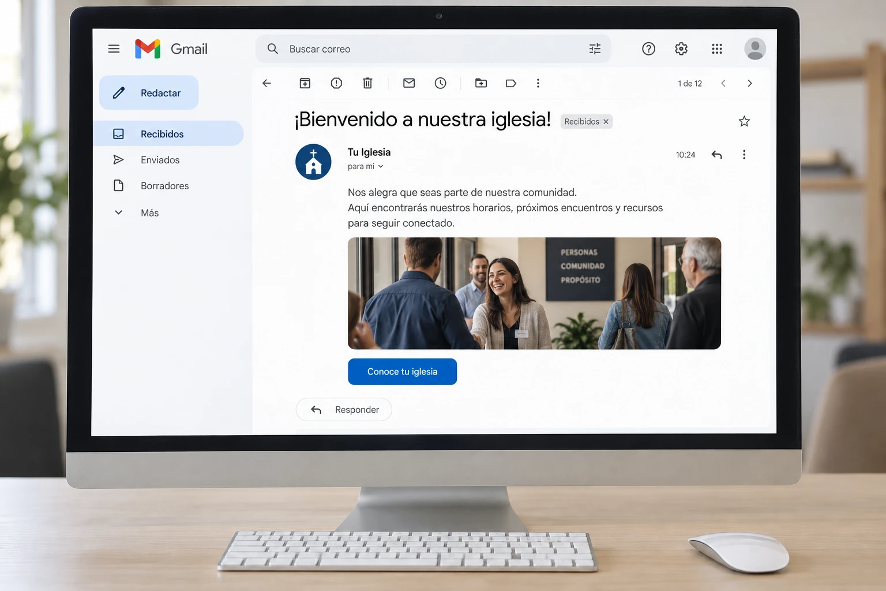886x591 pixels.
Task: Focus the 'Buscar correo' search field
Action: click(x=433, y=49)
